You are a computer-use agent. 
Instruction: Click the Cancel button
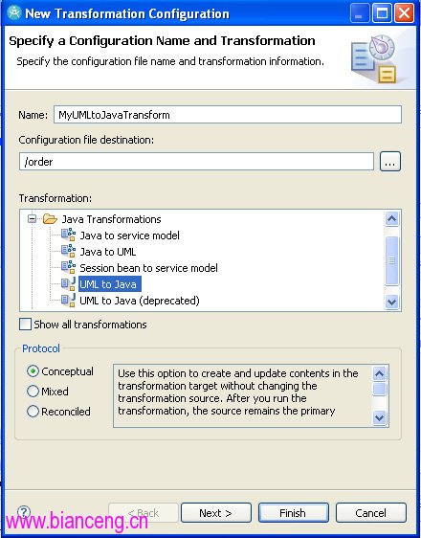tap(371, 513)
